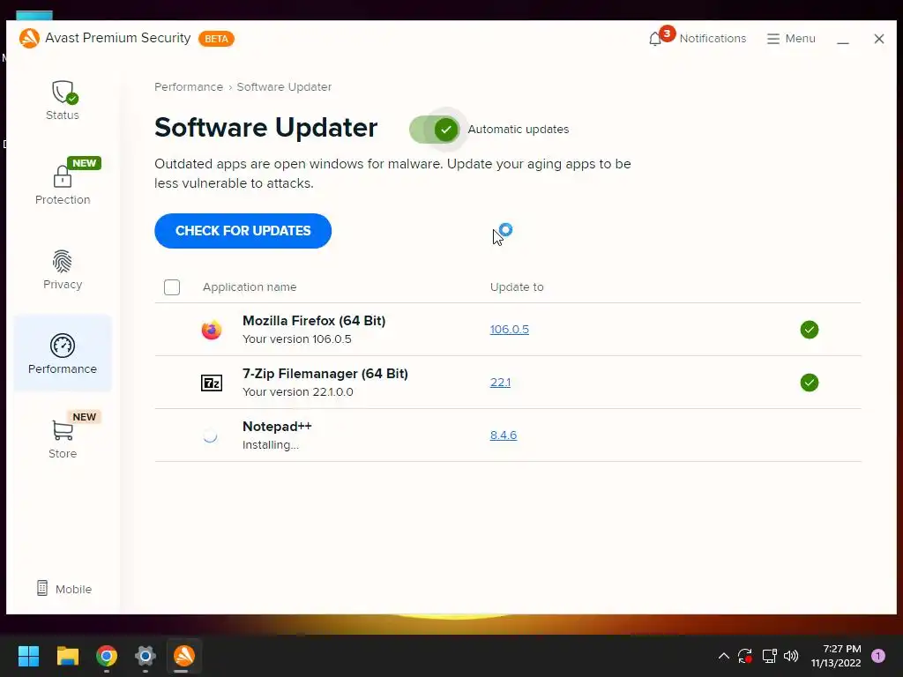903x677 pixels.
Task: Open the Status section in sidebar
Action: (63, 100)
